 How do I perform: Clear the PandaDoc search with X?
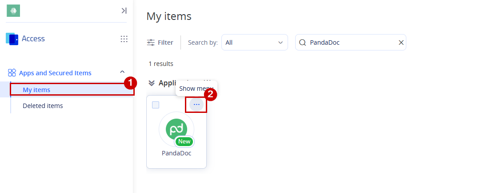coord(401,42)
